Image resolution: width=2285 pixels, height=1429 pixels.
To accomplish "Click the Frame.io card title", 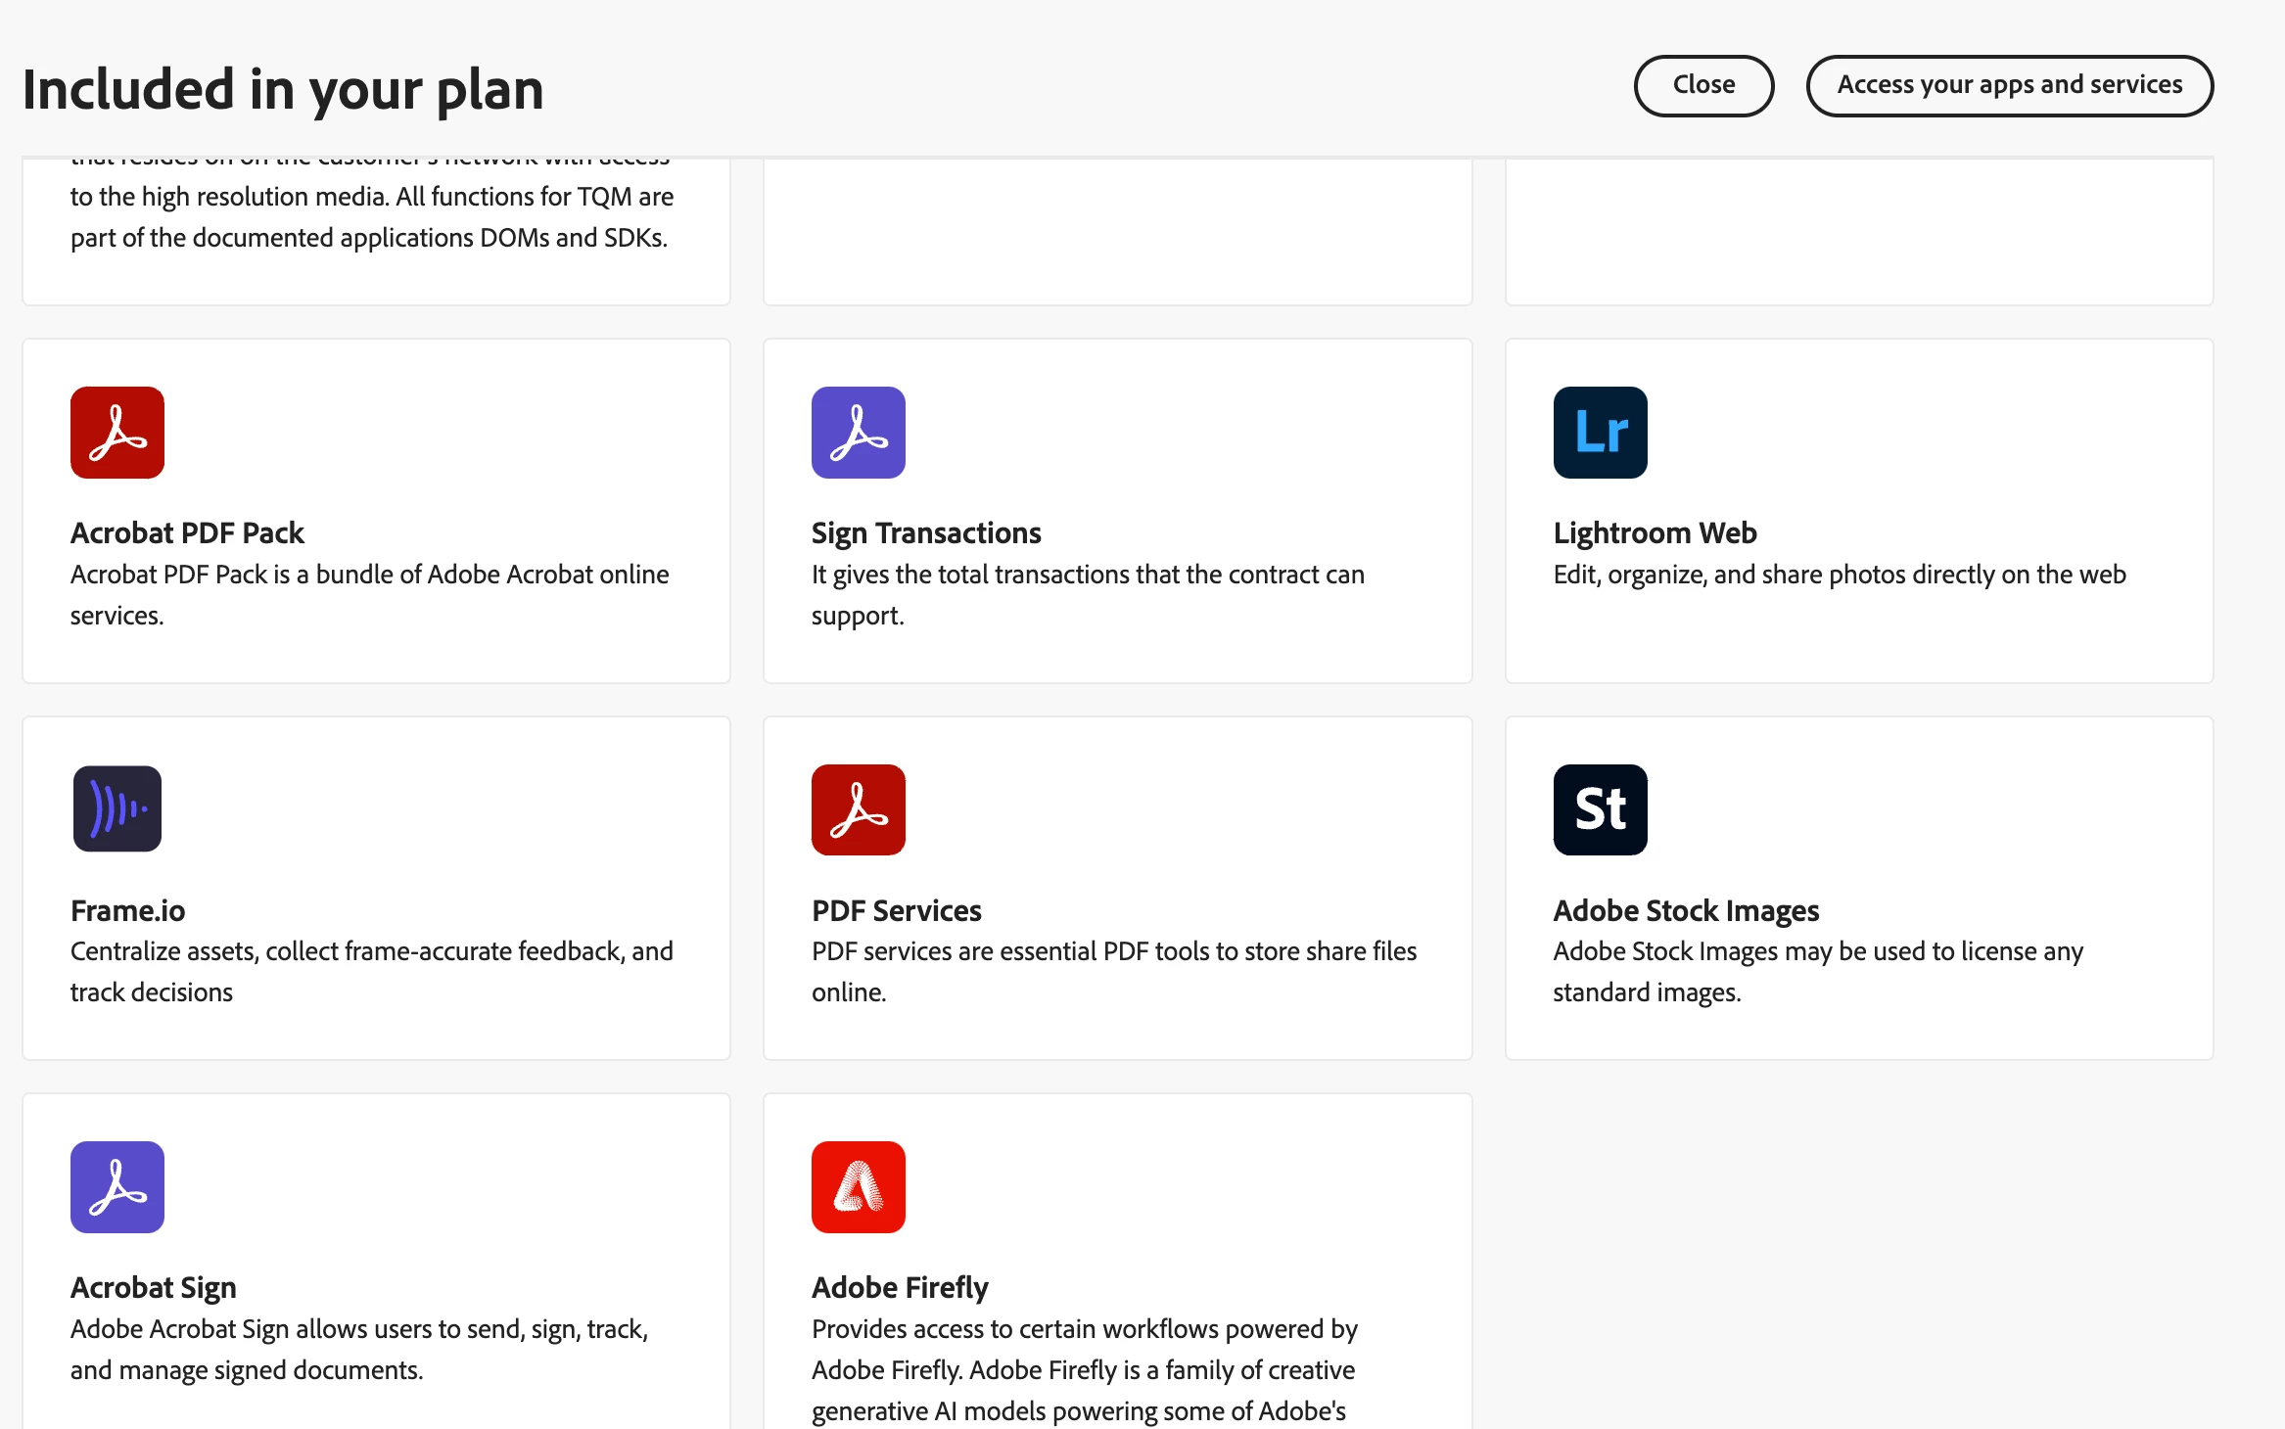I will click(127, 911).
